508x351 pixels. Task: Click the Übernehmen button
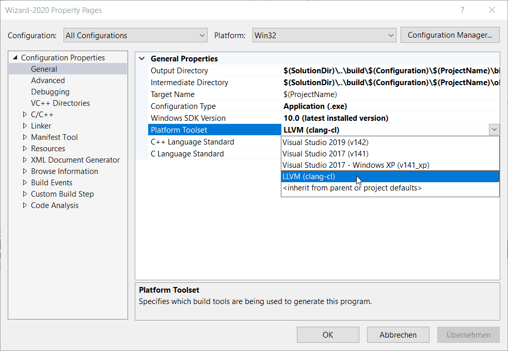(x=468, y=334)
